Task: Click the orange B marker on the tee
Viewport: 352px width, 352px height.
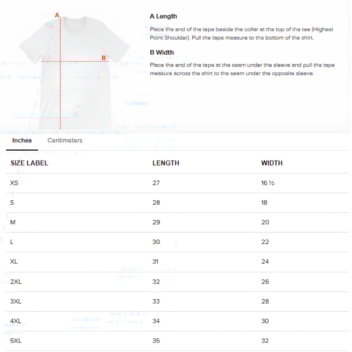Action: [104, 58]
